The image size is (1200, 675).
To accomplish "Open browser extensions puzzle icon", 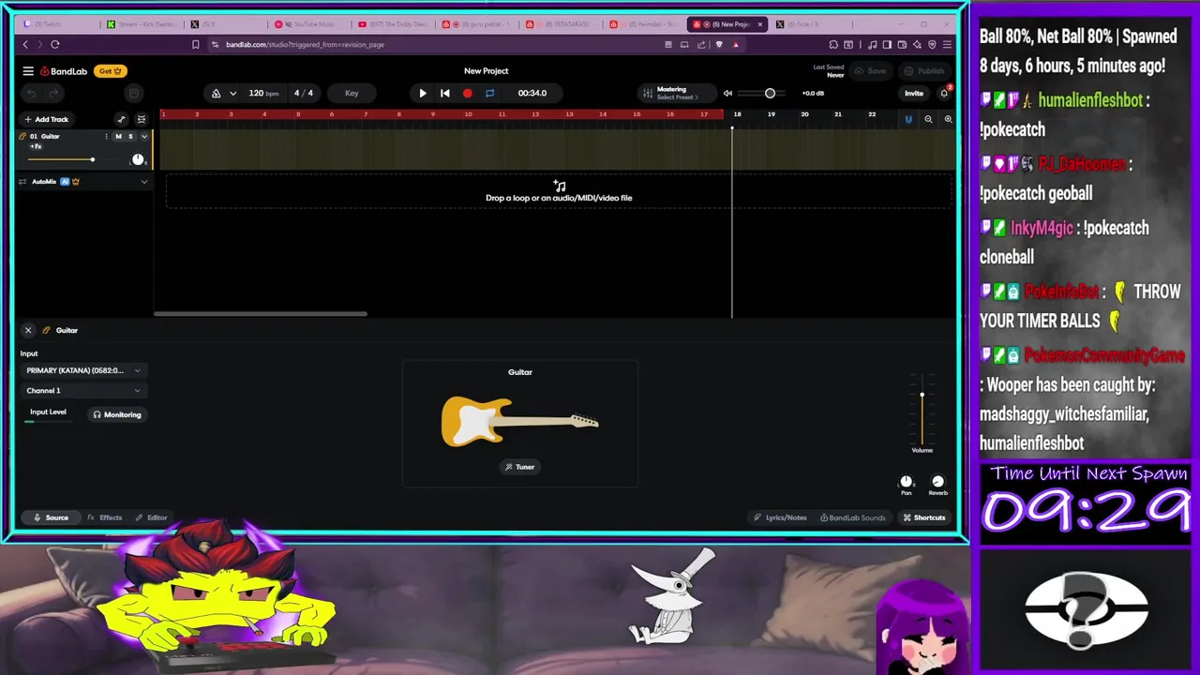I will click(833, 44).
